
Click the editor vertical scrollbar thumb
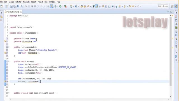pos(171,52)
